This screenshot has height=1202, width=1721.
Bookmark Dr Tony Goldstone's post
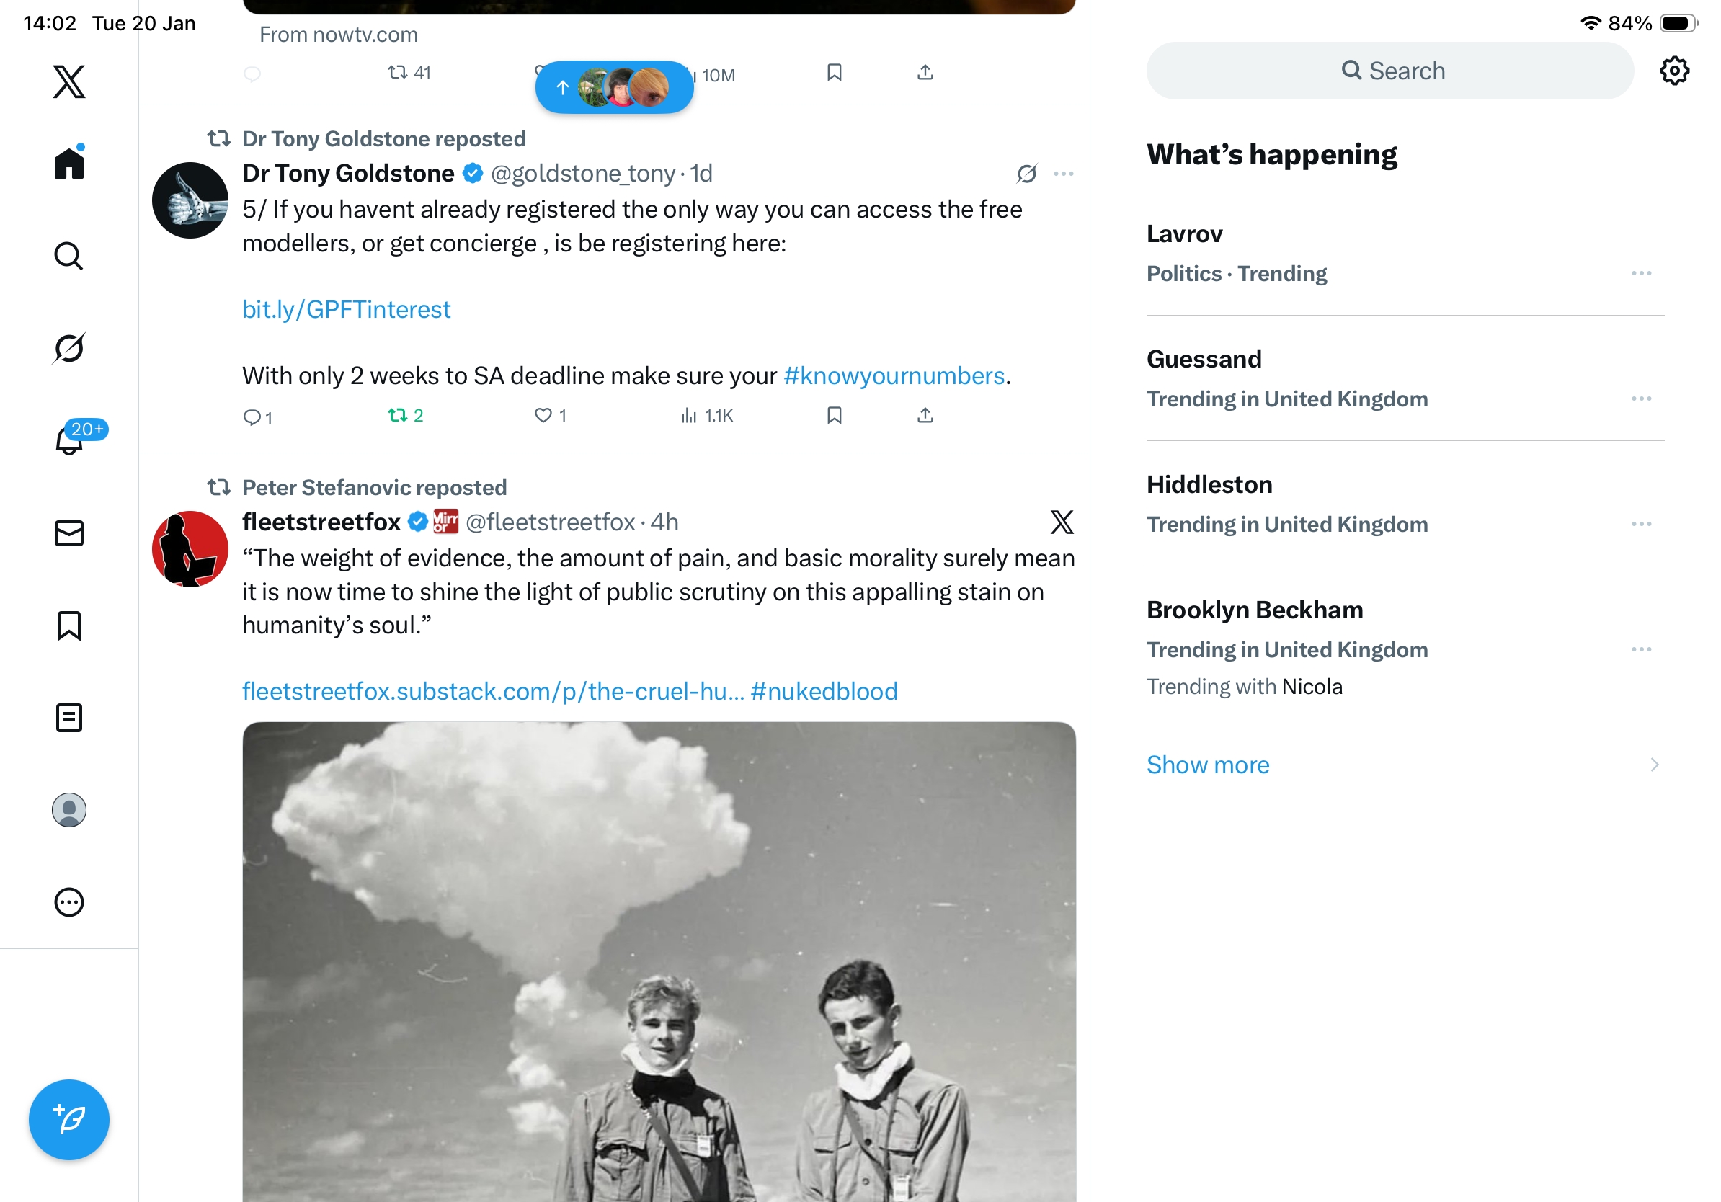tap(835, 415)
